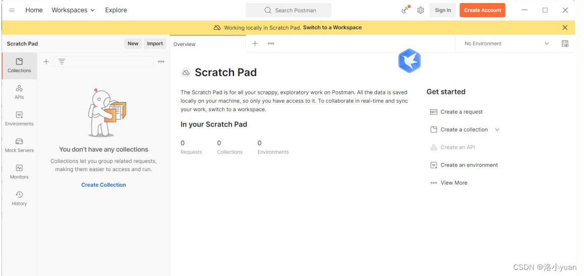Screen dimensions: 584x276
Task: Dismiss the yellow Scratch Pad banner
Action: pyautogui.click(x=565, y=28)
